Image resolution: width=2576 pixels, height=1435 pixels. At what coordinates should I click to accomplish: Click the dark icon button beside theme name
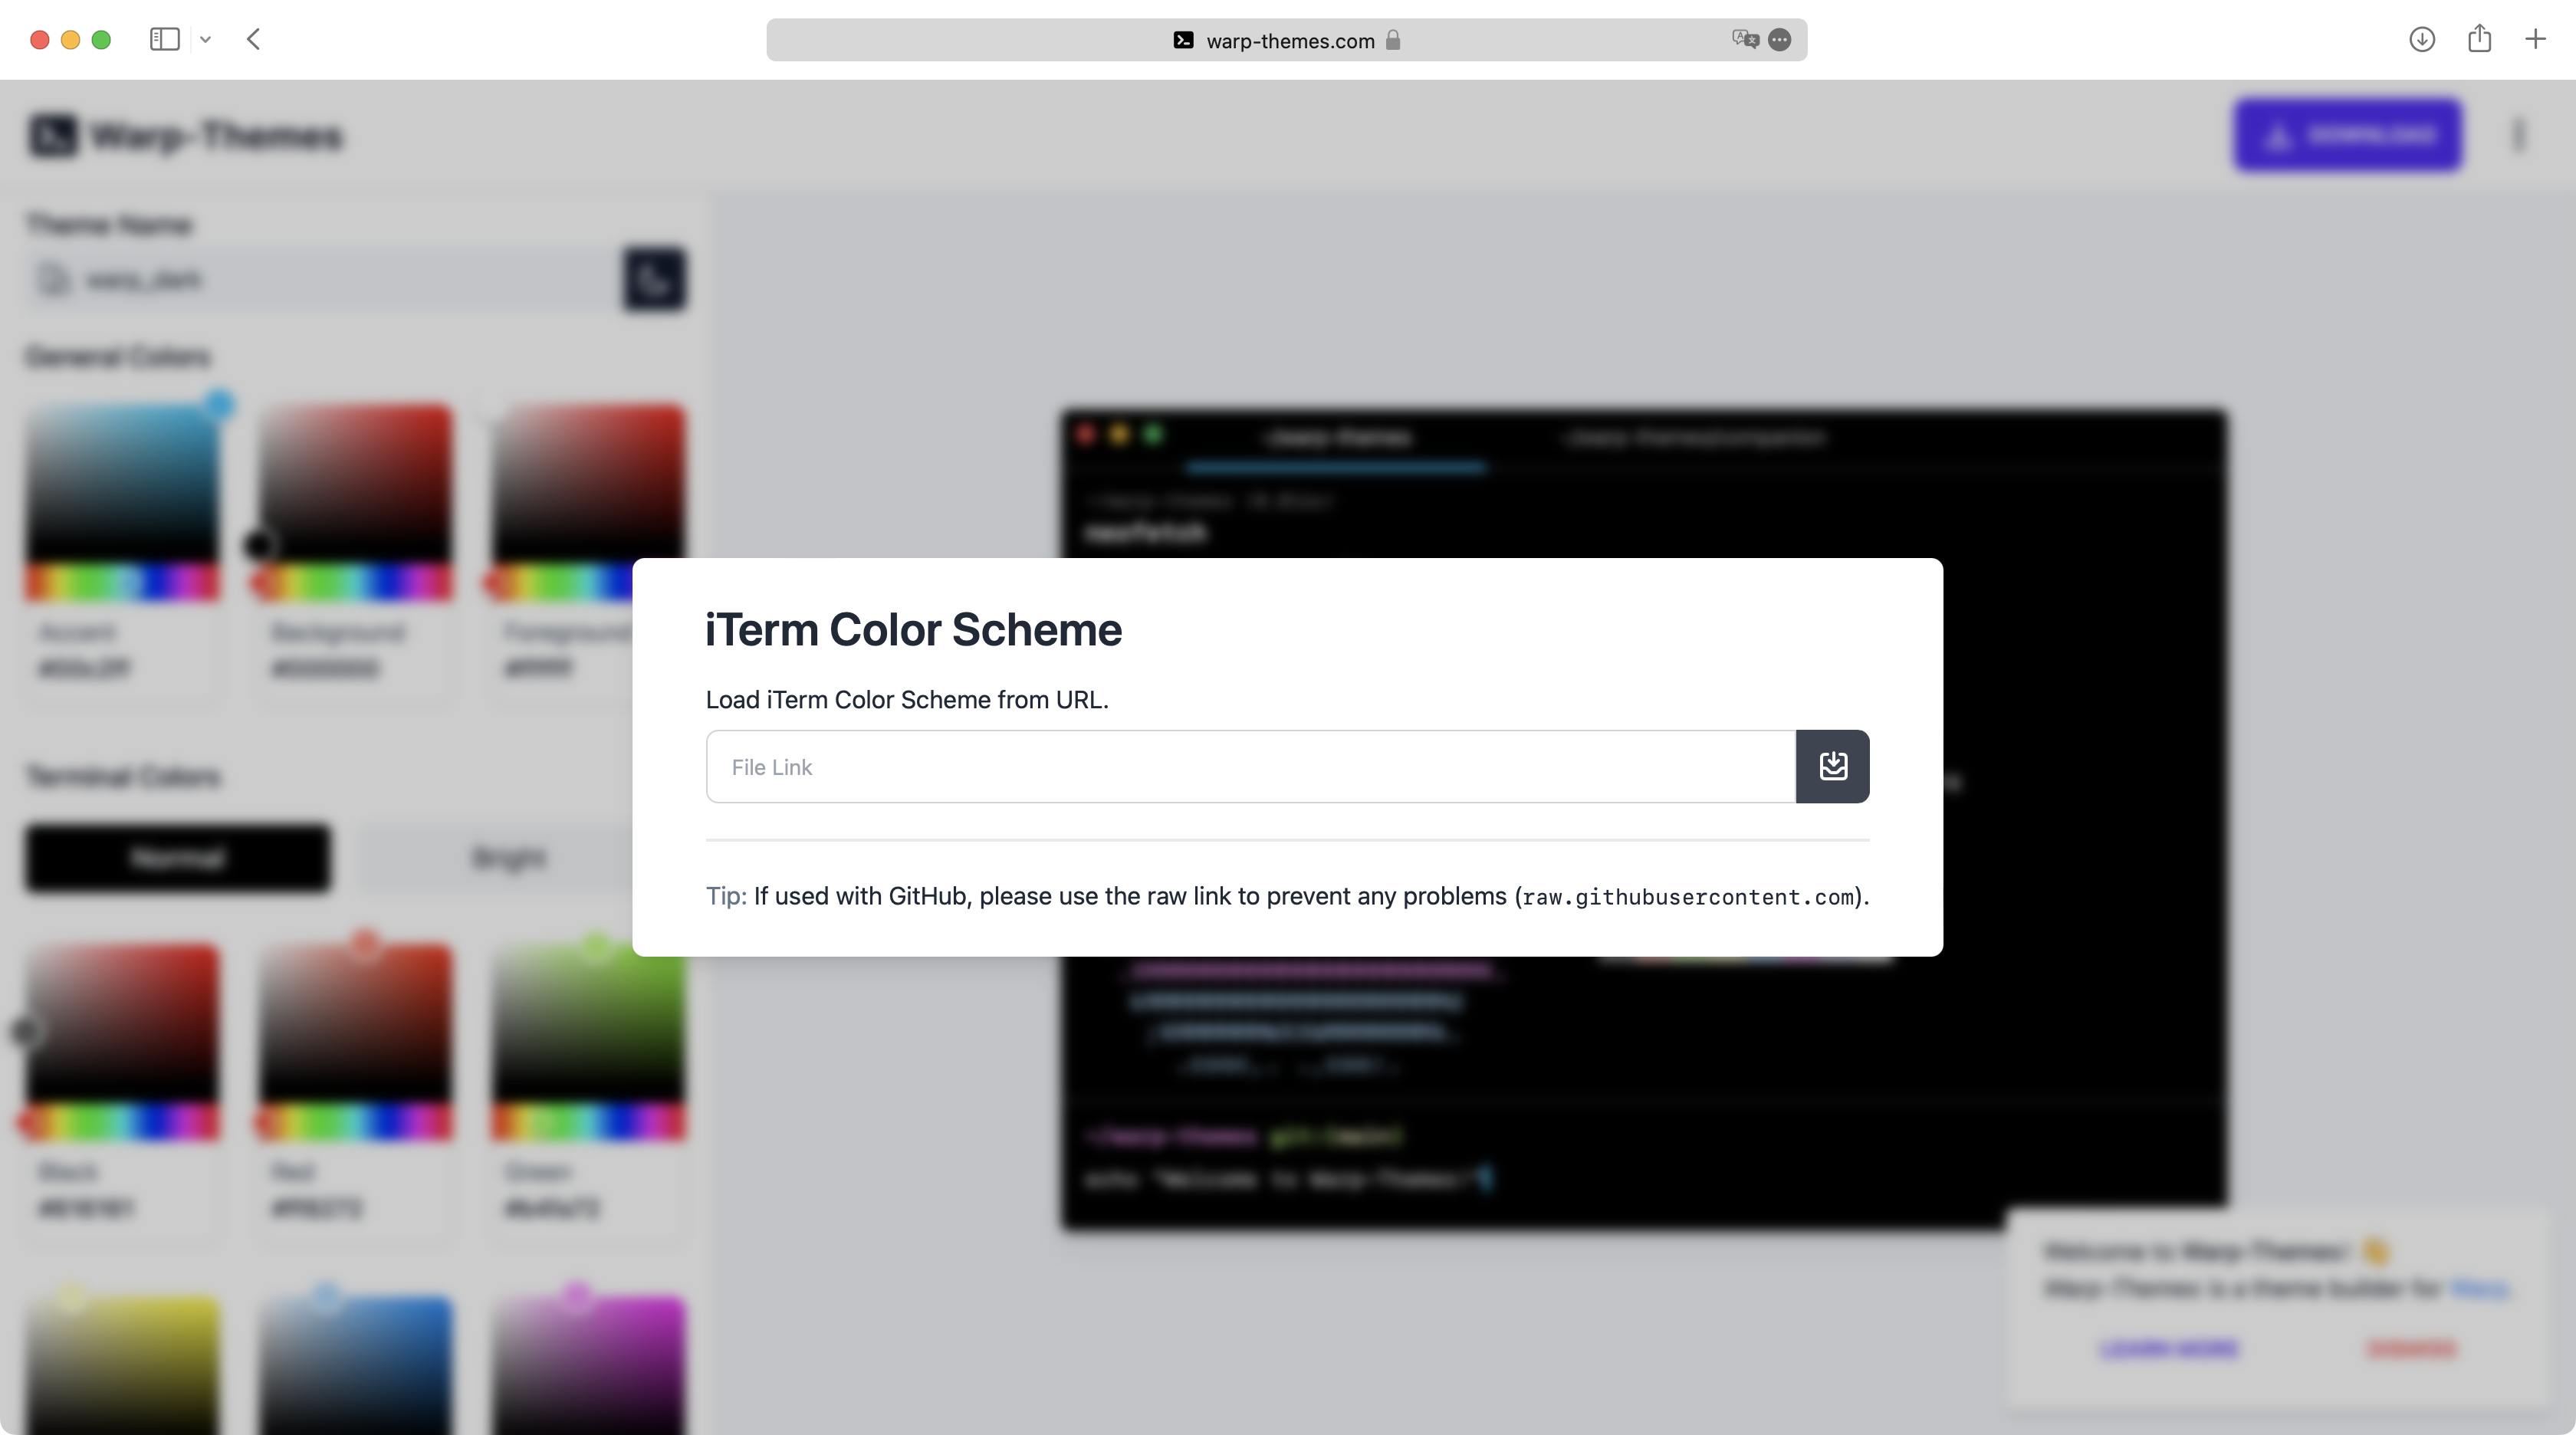[x=654, y=279]
